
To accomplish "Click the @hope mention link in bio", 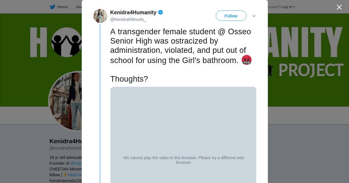I will point(76,163).
